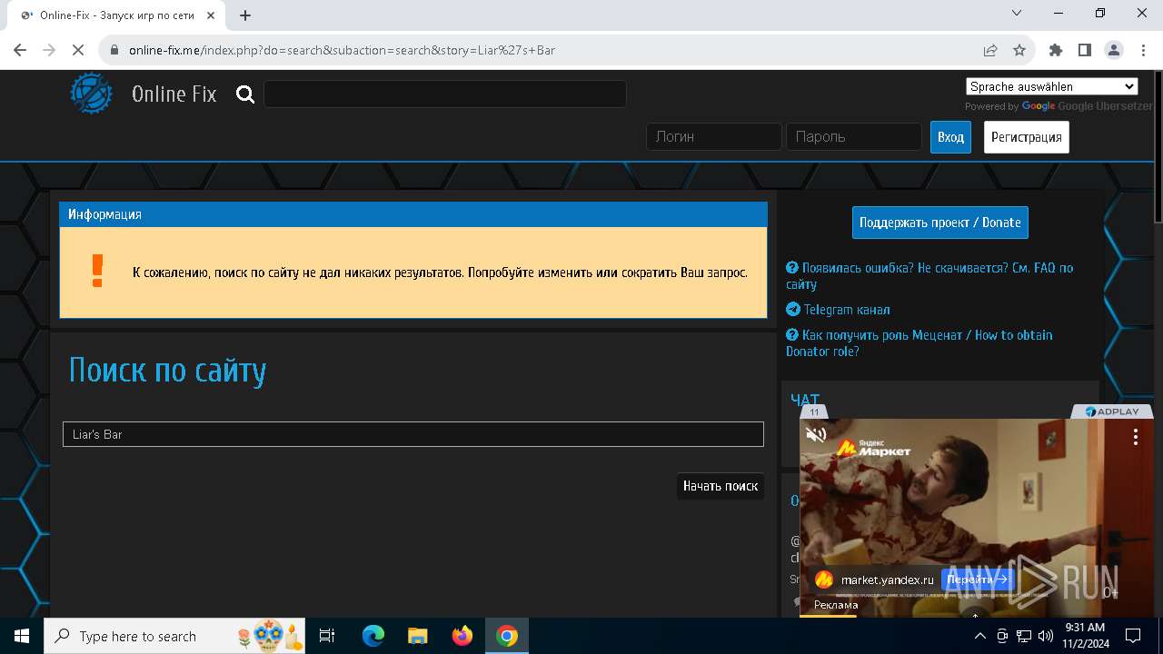The height and width of the screenshot is (654, 1163).
Task: Open a new browser tab
Action: coord(245,15)
